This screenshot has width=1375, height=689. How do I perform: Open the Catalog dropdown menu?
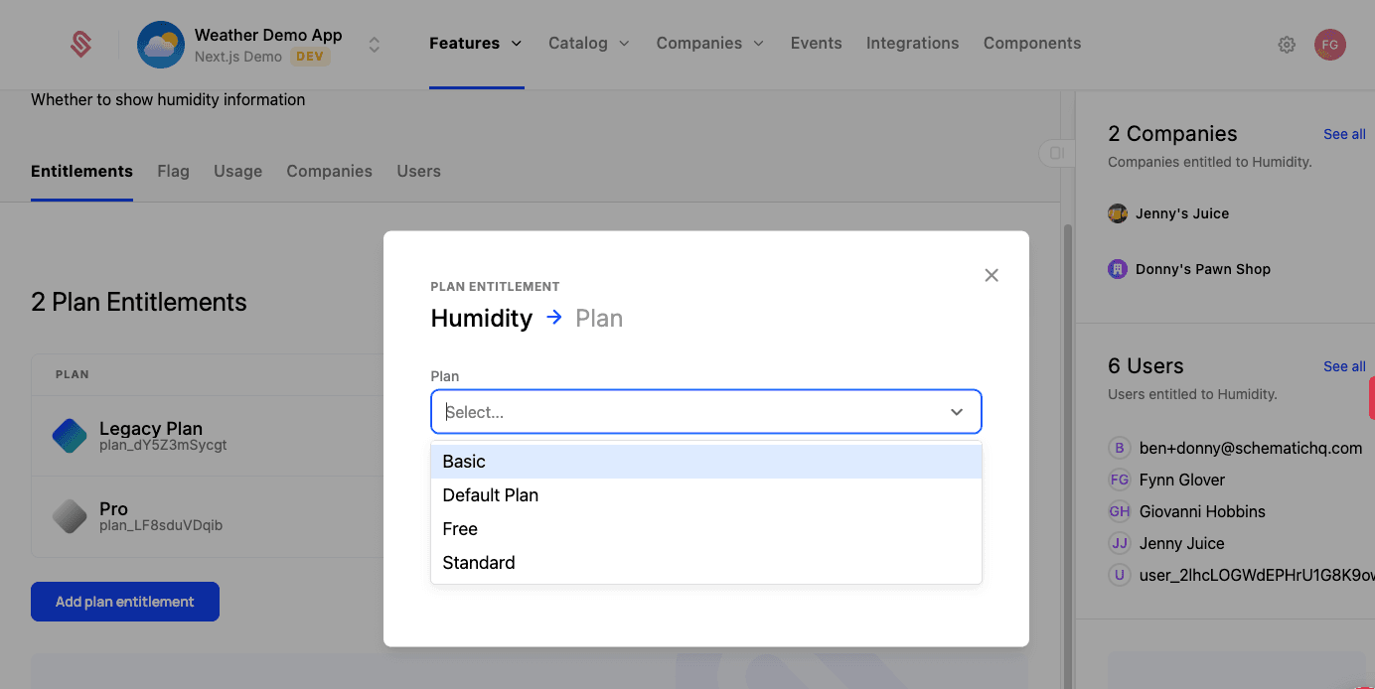[x=589, y=44]
